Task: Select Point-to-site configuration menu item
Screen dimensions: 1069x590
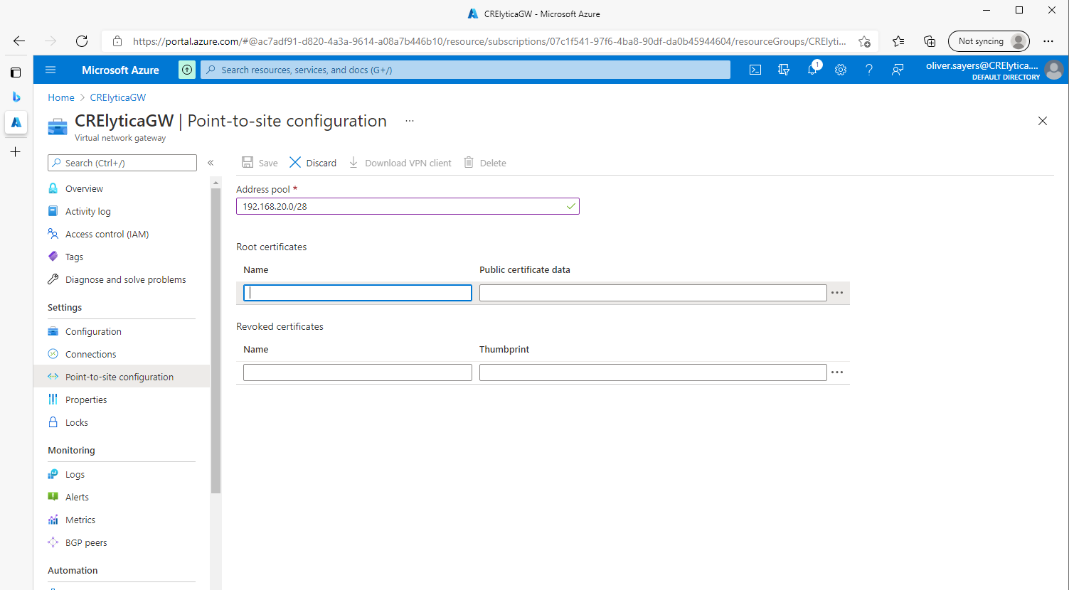Action: point(122,377)
